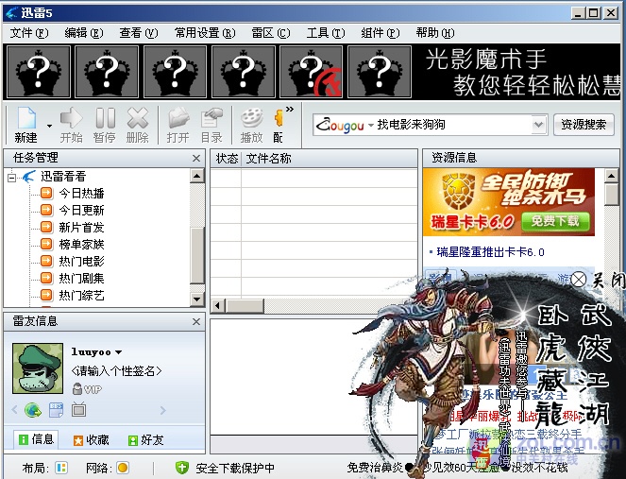The width and height of the screenshot is (626, 479).
Task: Open the 瑞星隆重推出卡卡6.0 link
Action: [490, 252]
